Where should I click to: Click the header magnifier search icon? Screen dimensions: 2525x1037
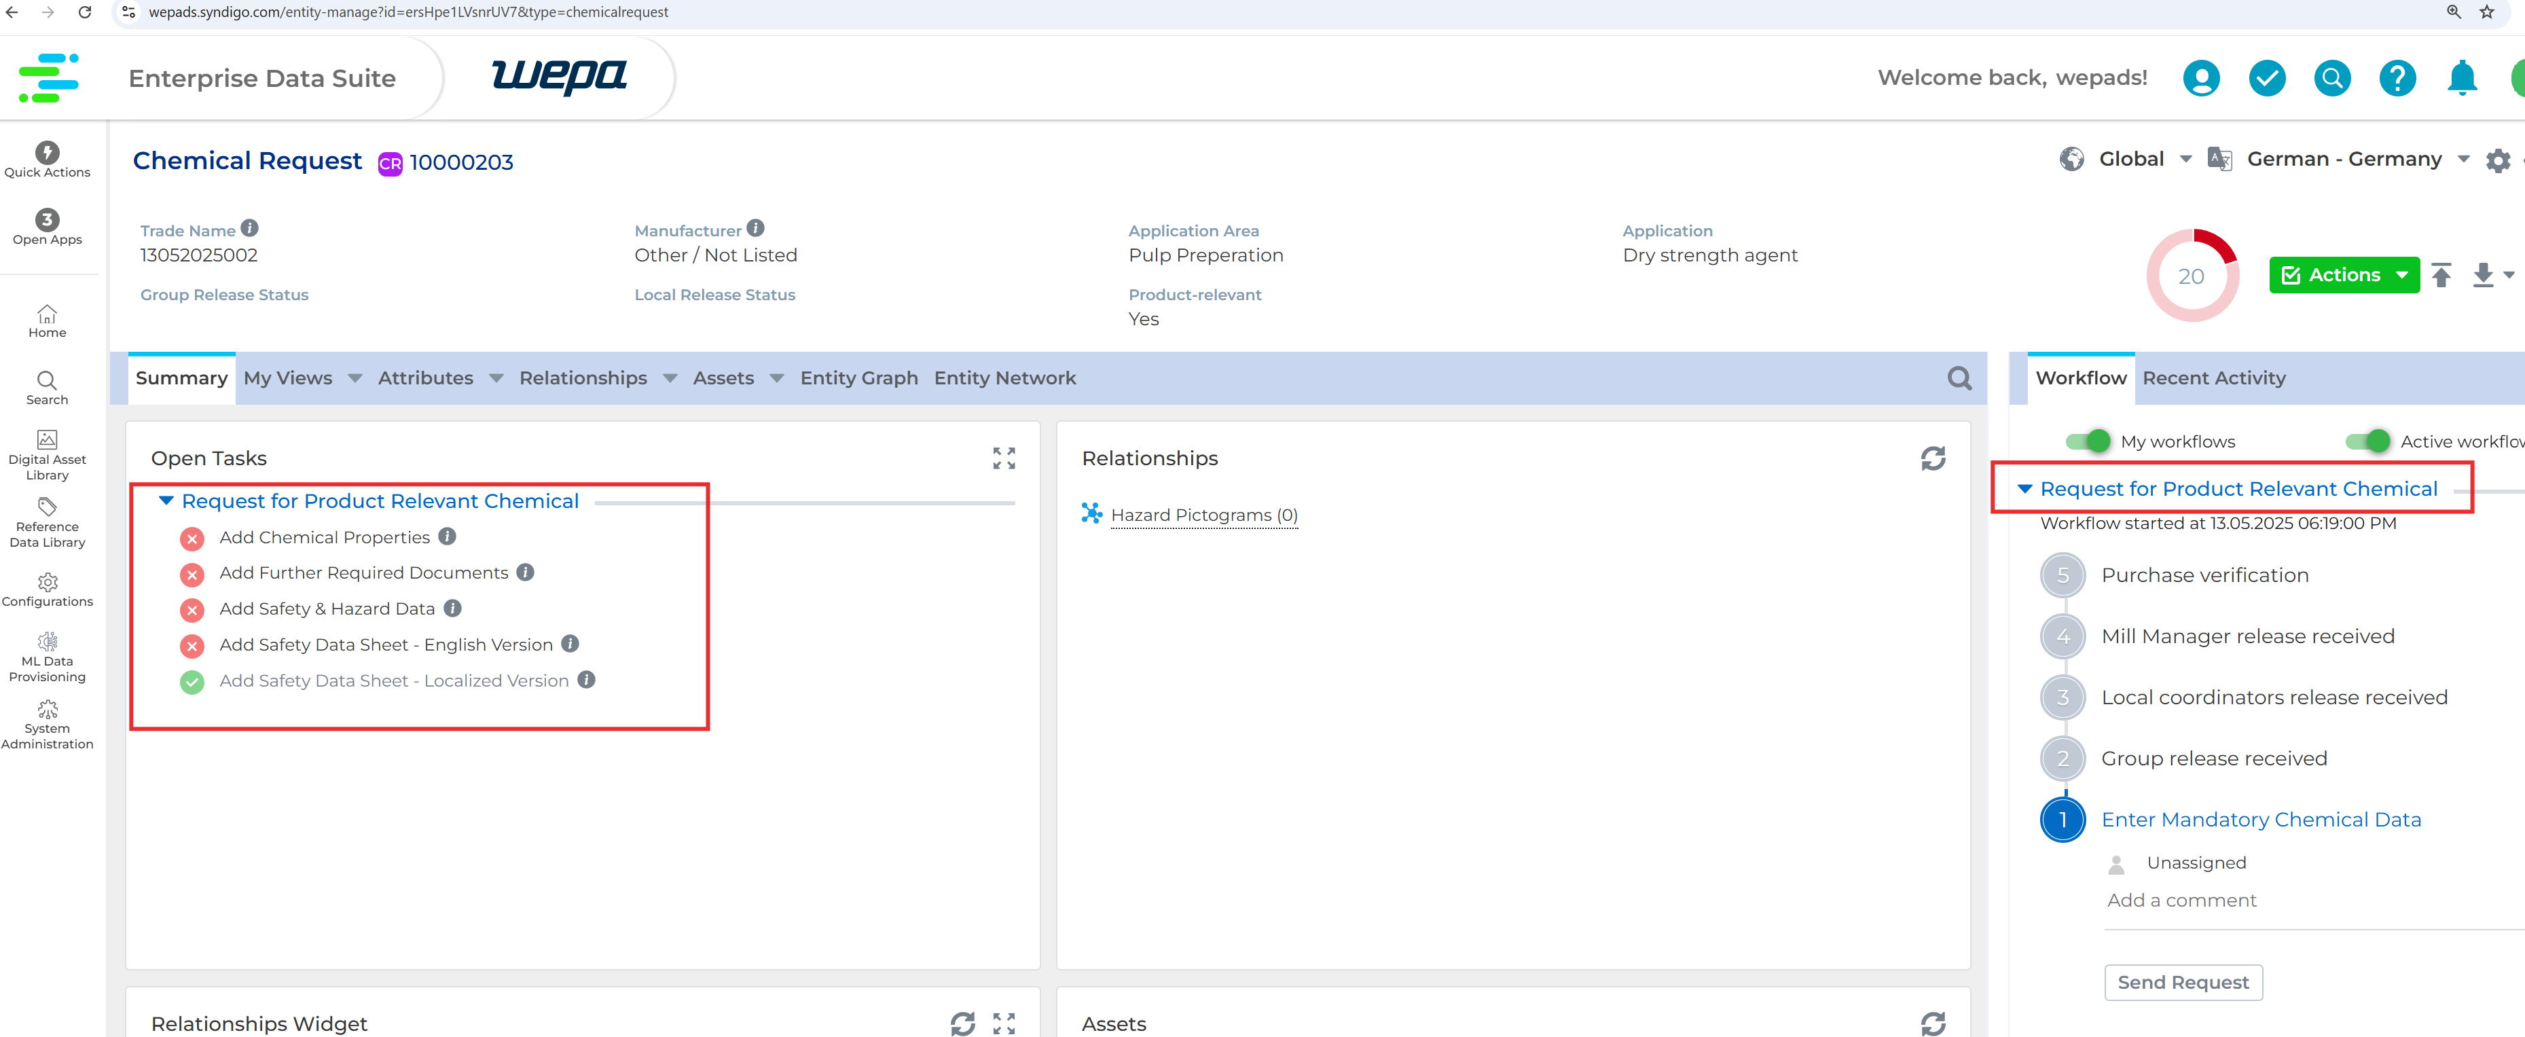2332,77
